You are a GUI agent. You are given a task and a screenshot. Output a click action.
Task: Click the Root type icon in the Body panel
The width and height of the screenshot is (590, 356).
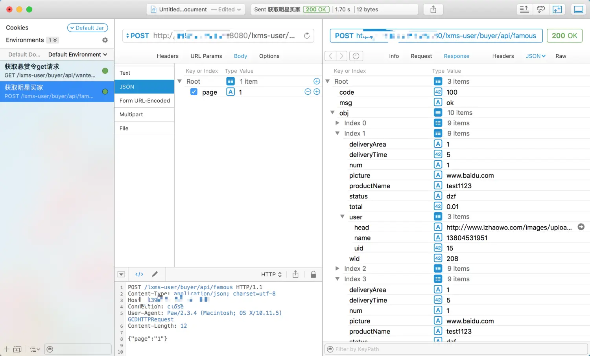click(230, 81)
